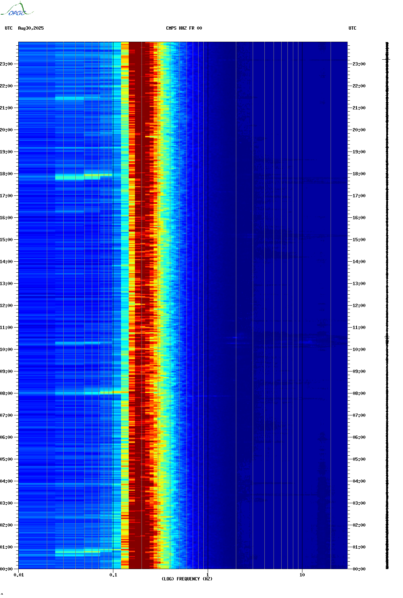
Task: Click the 16:00 label on the left axis
Action: click(6, 218)
